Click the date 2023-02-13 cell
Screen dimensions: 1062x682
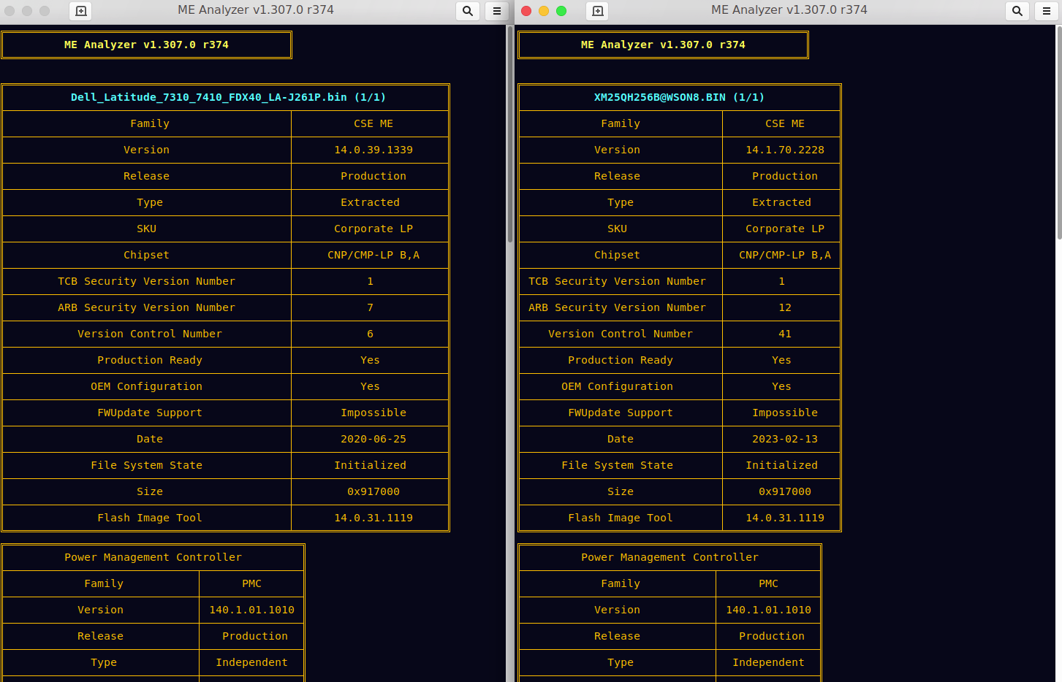coord(784,439)
